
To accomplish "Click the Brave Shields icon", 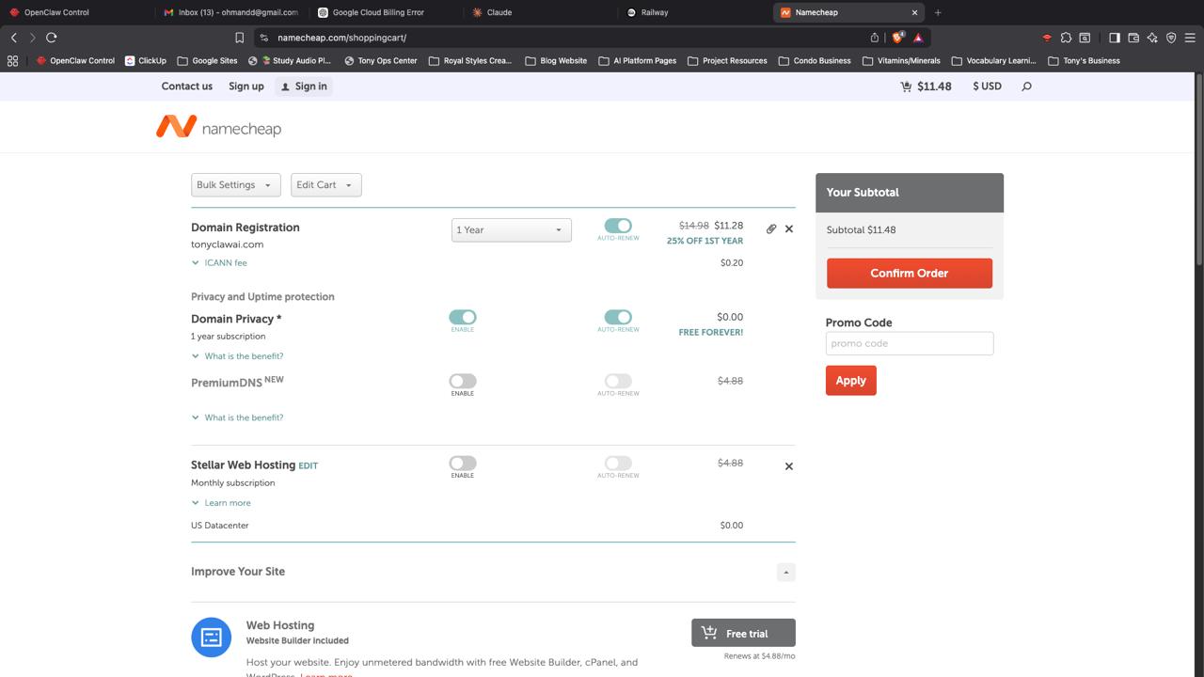I will (897, 38).
